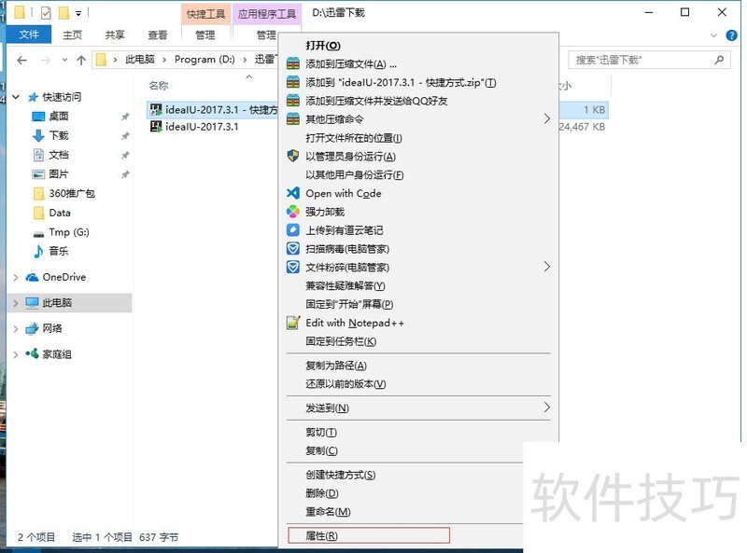The height and width of the screenshot is (553, 747).
Task: Sort by the 名称 column header
Action: click(159, 86)
